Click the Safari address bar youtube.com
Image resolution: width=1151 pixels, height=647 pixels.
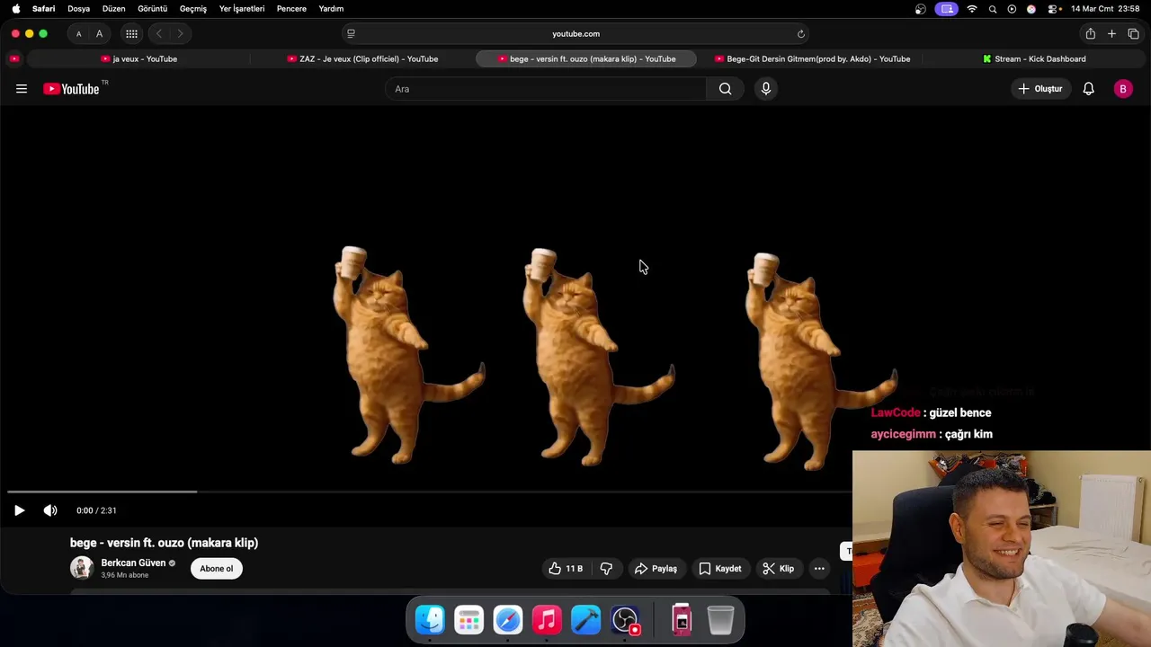click(x=575, y=34)
